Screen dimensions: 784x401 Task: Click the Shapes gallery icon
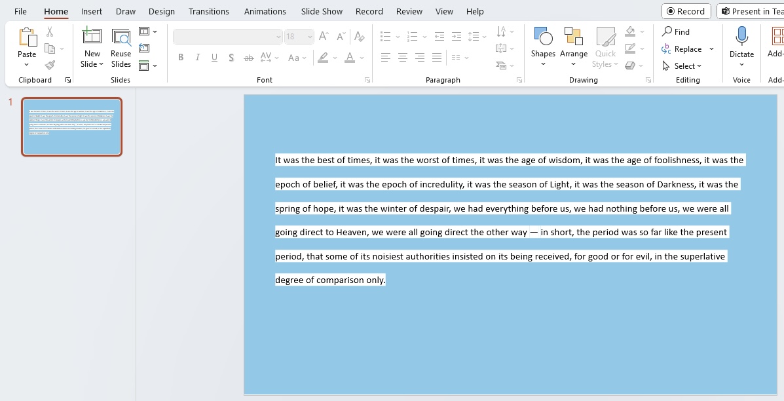click(543, 37)
